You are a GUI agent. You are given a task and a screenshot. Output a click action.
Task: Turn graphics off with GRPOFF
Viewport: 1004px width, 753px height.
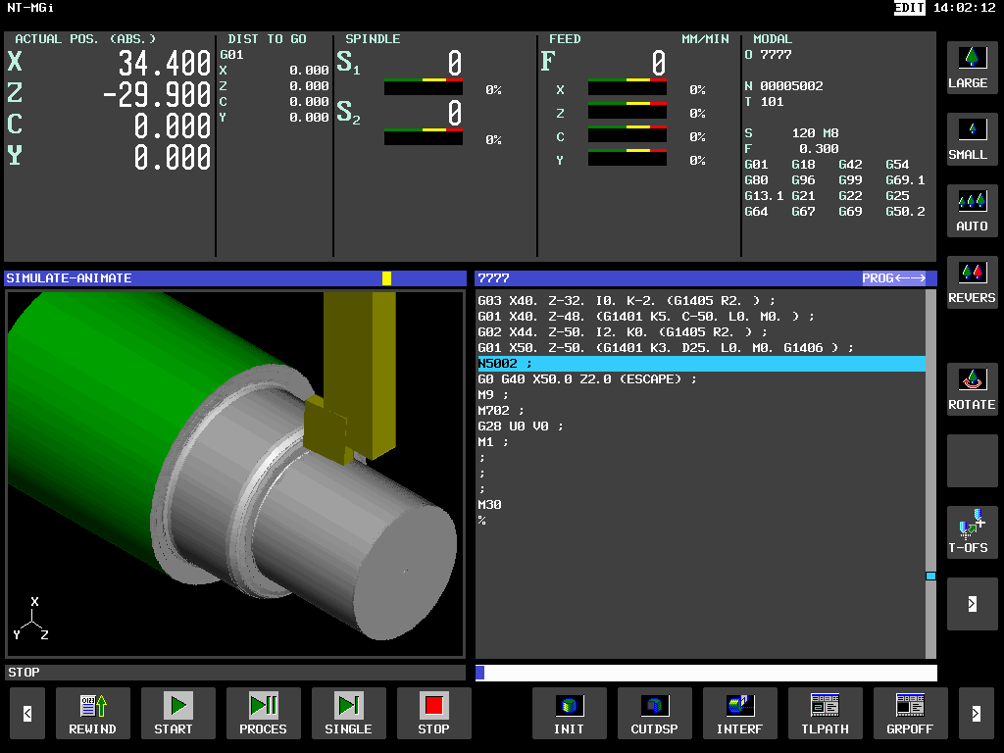click(910, 713)
